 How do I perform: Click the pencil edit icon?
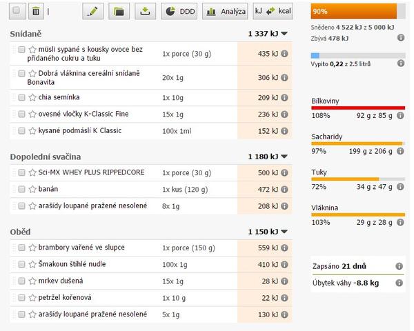pyautogui.click(x=93, y=11)
